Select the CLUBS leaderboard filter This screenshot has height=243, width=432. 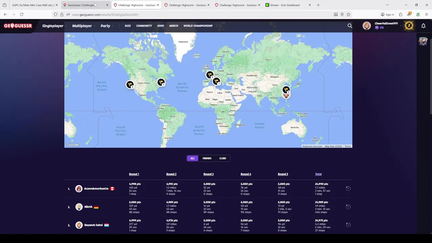pos(223,158)
